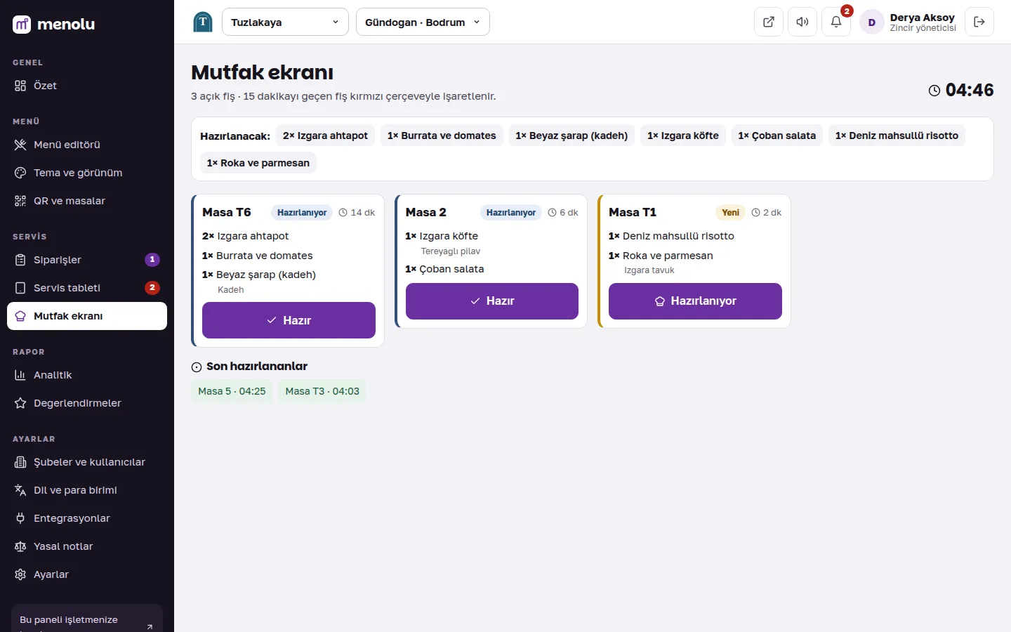Click the Masa 5 · 04:25 chip
1011x632 pixels.
coord(232,391)
